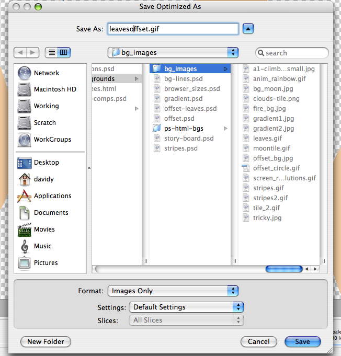Switch to list view mode
341x356 pixels.
(x=52, y=53)
